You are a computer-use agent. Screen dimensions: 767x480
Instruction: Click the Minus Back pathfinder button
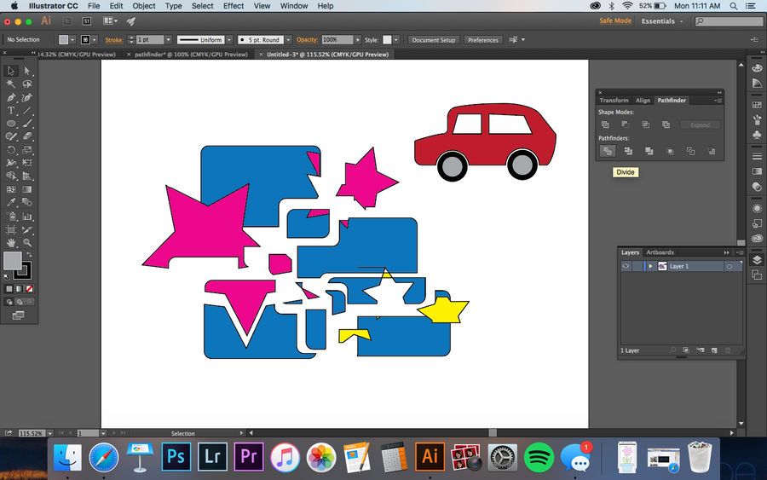[x=712, y=151]
